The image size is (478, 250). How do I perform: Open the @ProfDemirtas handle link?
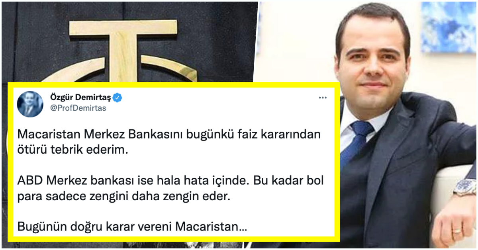click(78, 108)
